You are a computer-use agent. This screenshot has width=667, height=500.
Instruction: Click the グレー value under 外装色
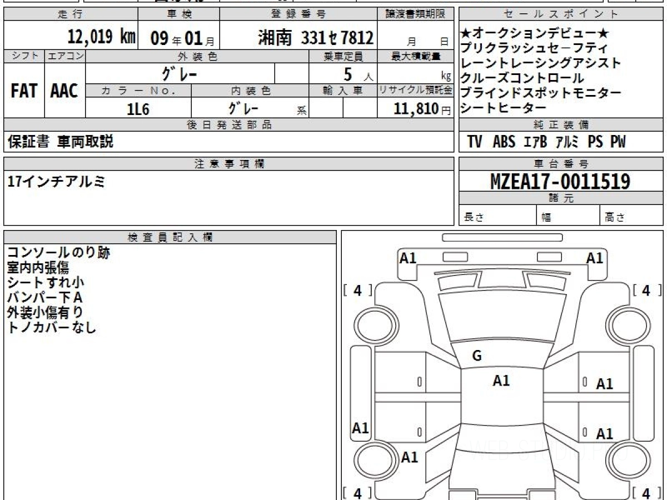[180, 73]
